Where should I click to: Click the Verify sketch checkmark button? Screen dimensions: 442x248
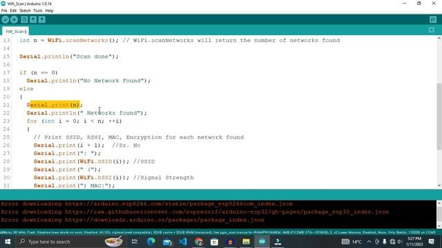(6, 20)
